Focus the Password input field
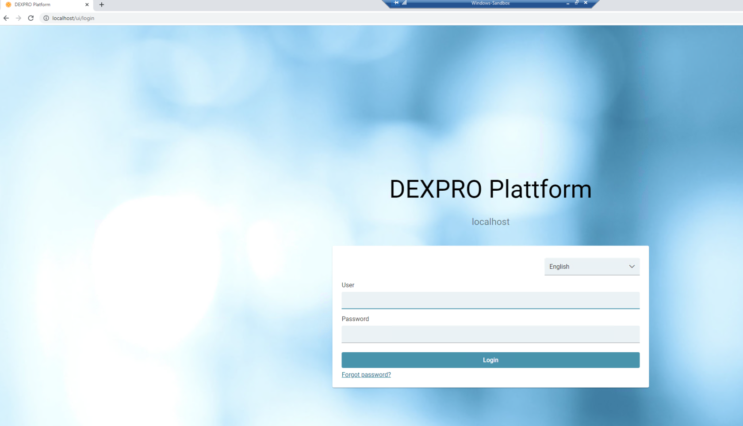 (490, 334)
